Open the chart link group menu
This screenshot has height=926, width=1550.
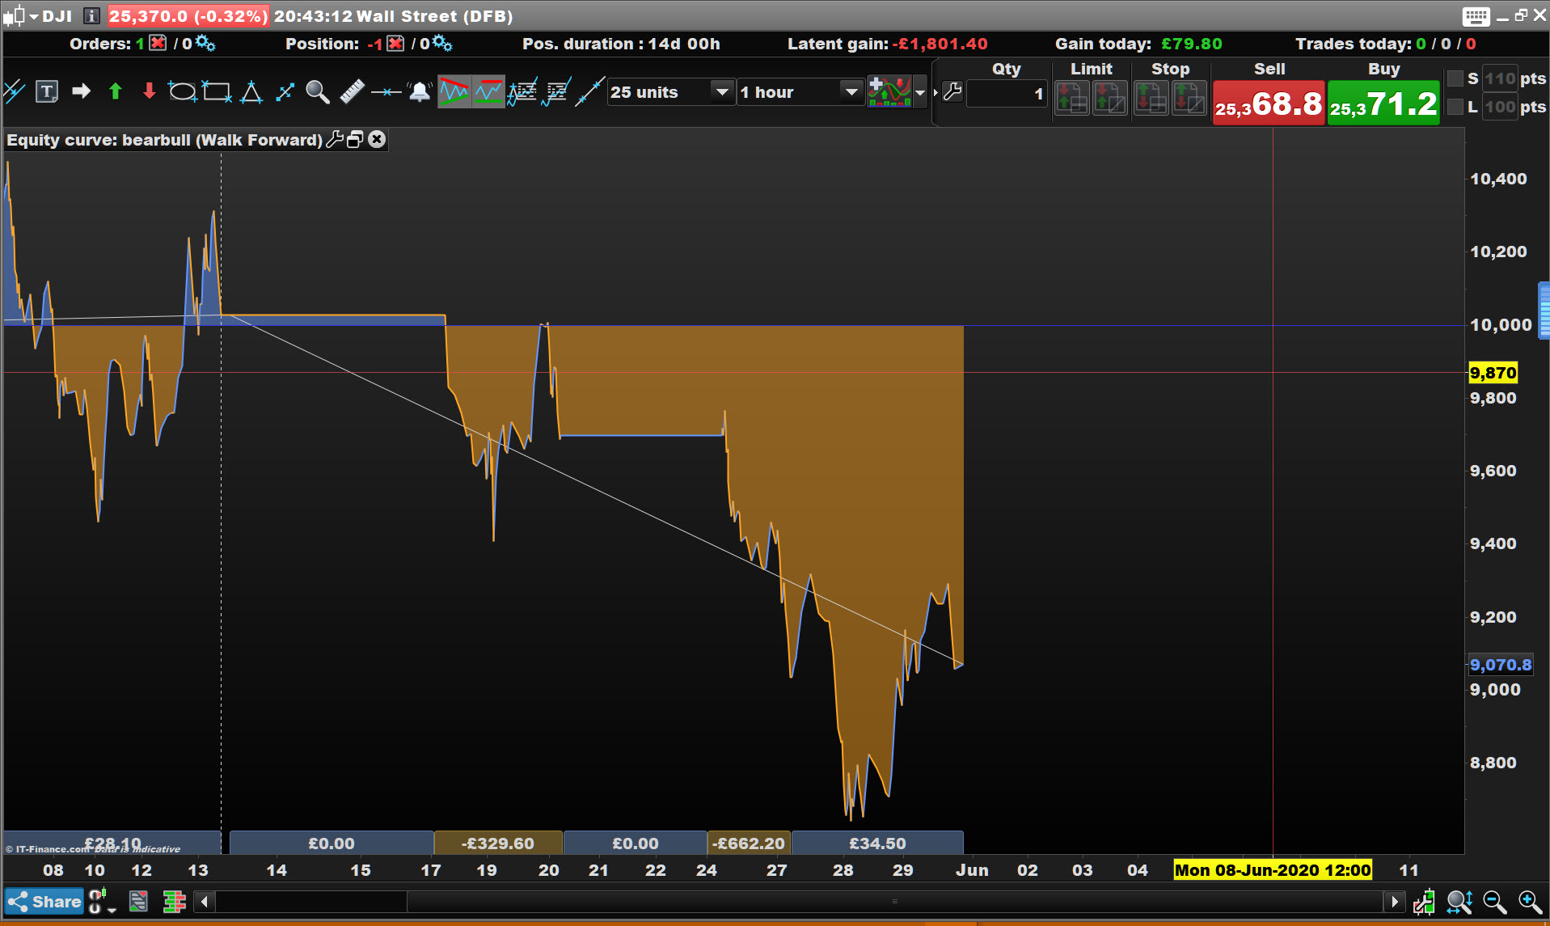(x=101, y=901)
